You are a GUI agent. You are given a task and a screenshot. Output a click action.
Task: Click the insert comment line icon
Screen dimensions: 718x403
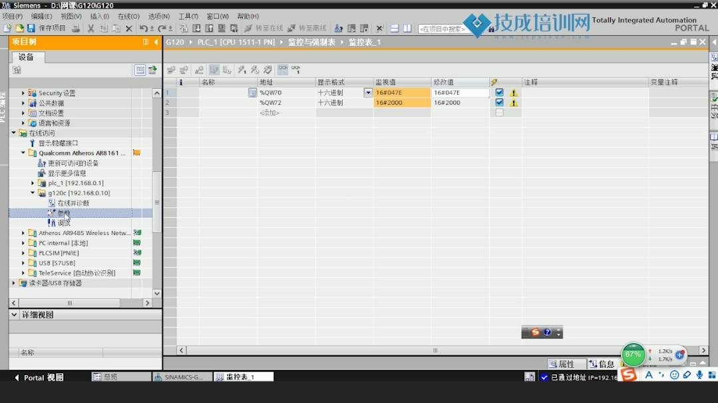click(199, 70)
